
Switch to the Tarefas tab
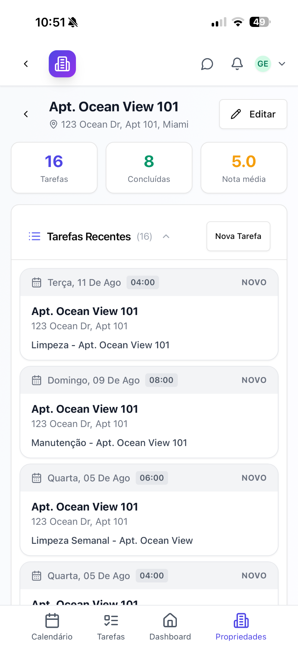[111, 627]
